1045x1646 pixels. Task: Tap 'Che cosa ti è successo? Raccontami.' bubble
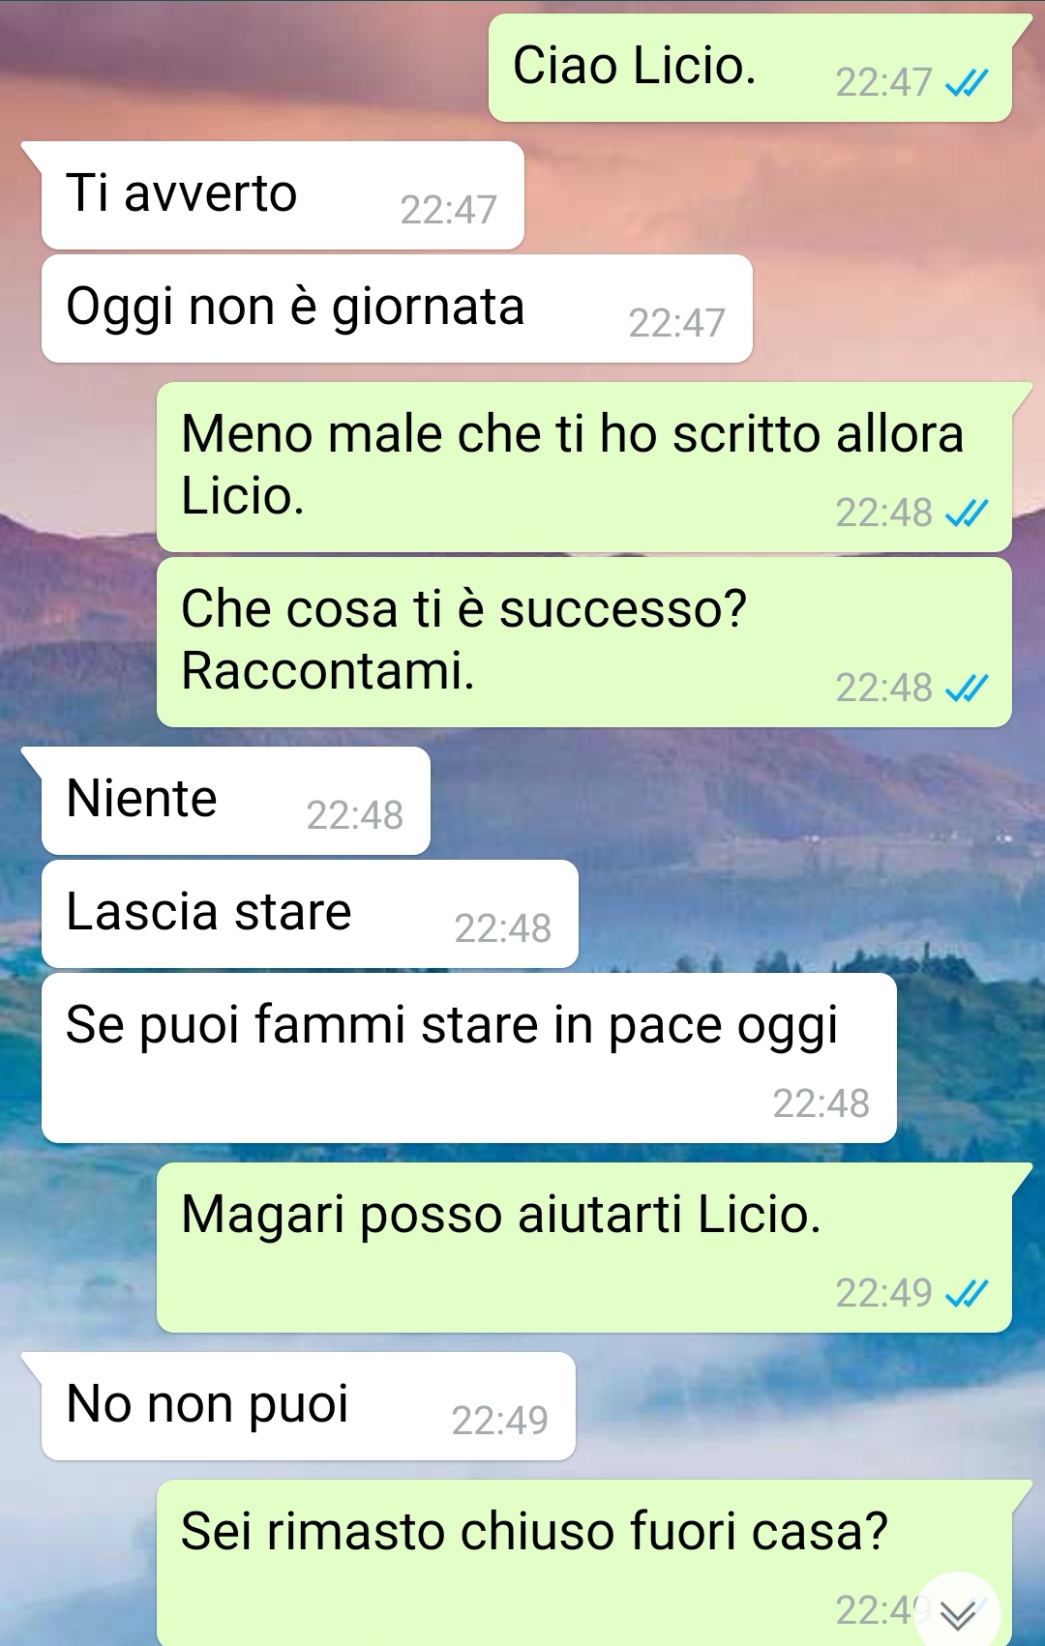pyautogui.click(x=584, y=642)
